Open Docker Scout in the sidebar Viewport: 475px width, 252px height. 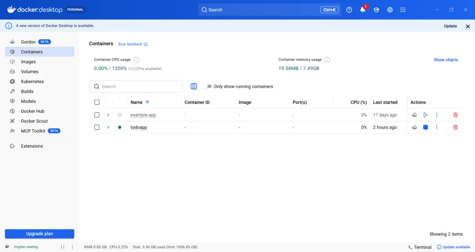coord(40,121)
